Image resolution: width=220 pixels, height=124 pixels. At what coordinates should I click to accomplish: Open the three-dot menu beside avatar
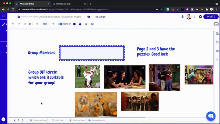pyautogui.click(x=194, y=17)
